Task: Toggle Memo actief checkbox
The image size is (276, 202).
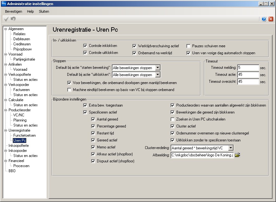Action: click(x=93, y=147)
